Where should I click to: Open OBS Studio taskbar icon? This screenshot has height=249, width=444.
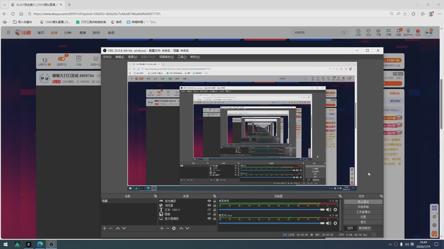(x=51, y=244)
